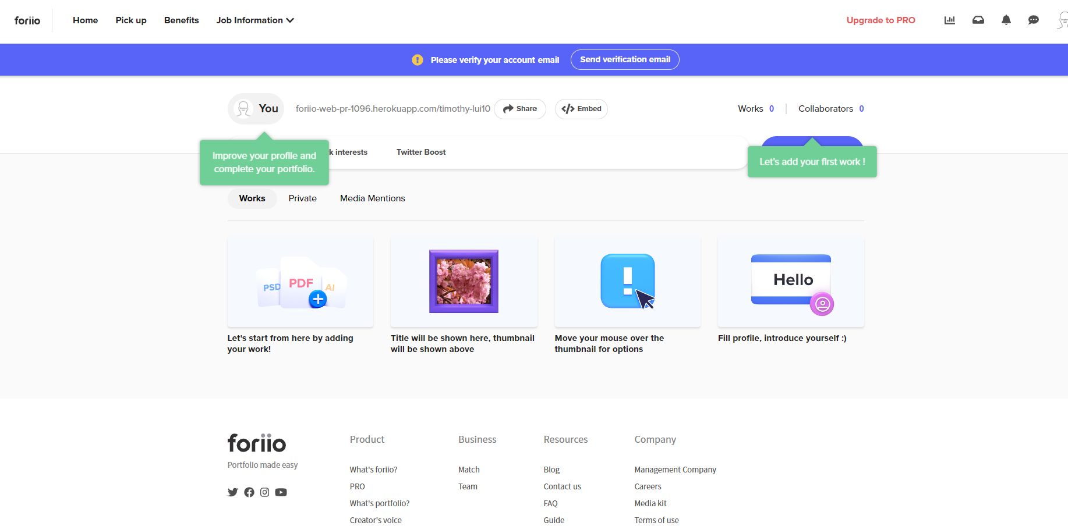Viewport: 1068px width, 526px height.
Task: Click the notifications bell icon
Action: click(1006, 20)
